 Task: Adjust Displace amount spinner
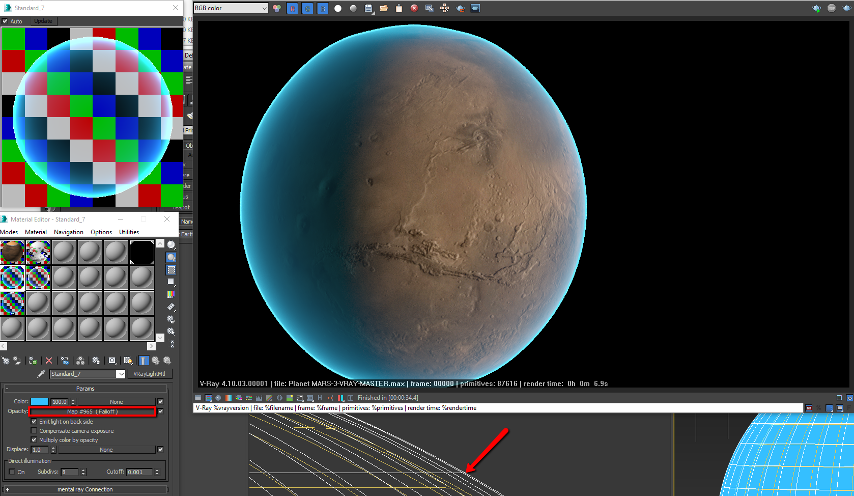coord(53,450)
